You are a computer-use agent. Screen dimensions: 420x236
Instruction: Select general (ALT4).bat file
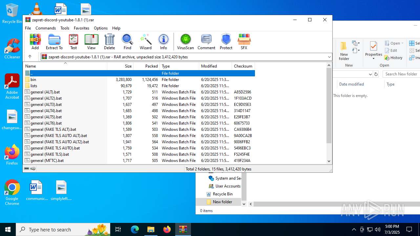[x=139, y=111]
